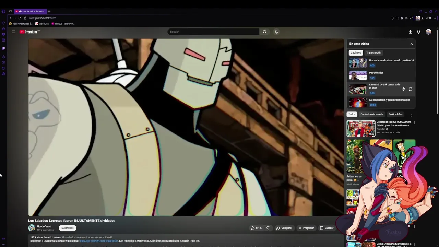Click the Opera GX logo menu

(x=3, y=11)
